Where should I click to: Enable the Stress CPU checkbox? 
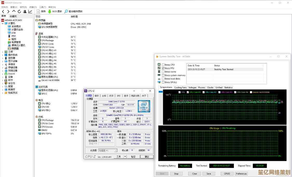tap(163, 65)
